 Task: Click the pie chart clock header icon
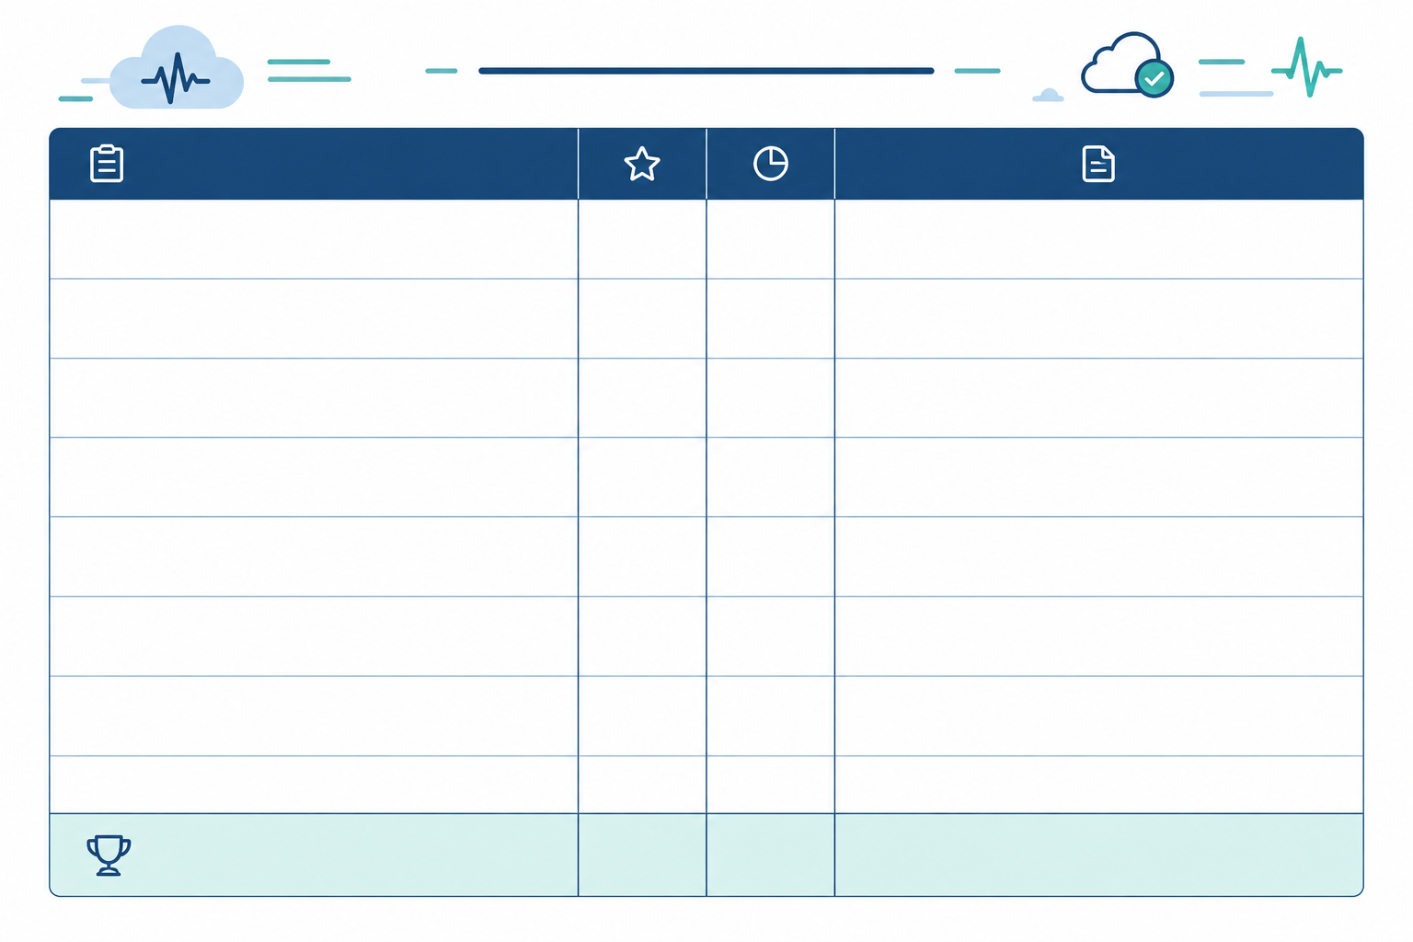point(771,164)
